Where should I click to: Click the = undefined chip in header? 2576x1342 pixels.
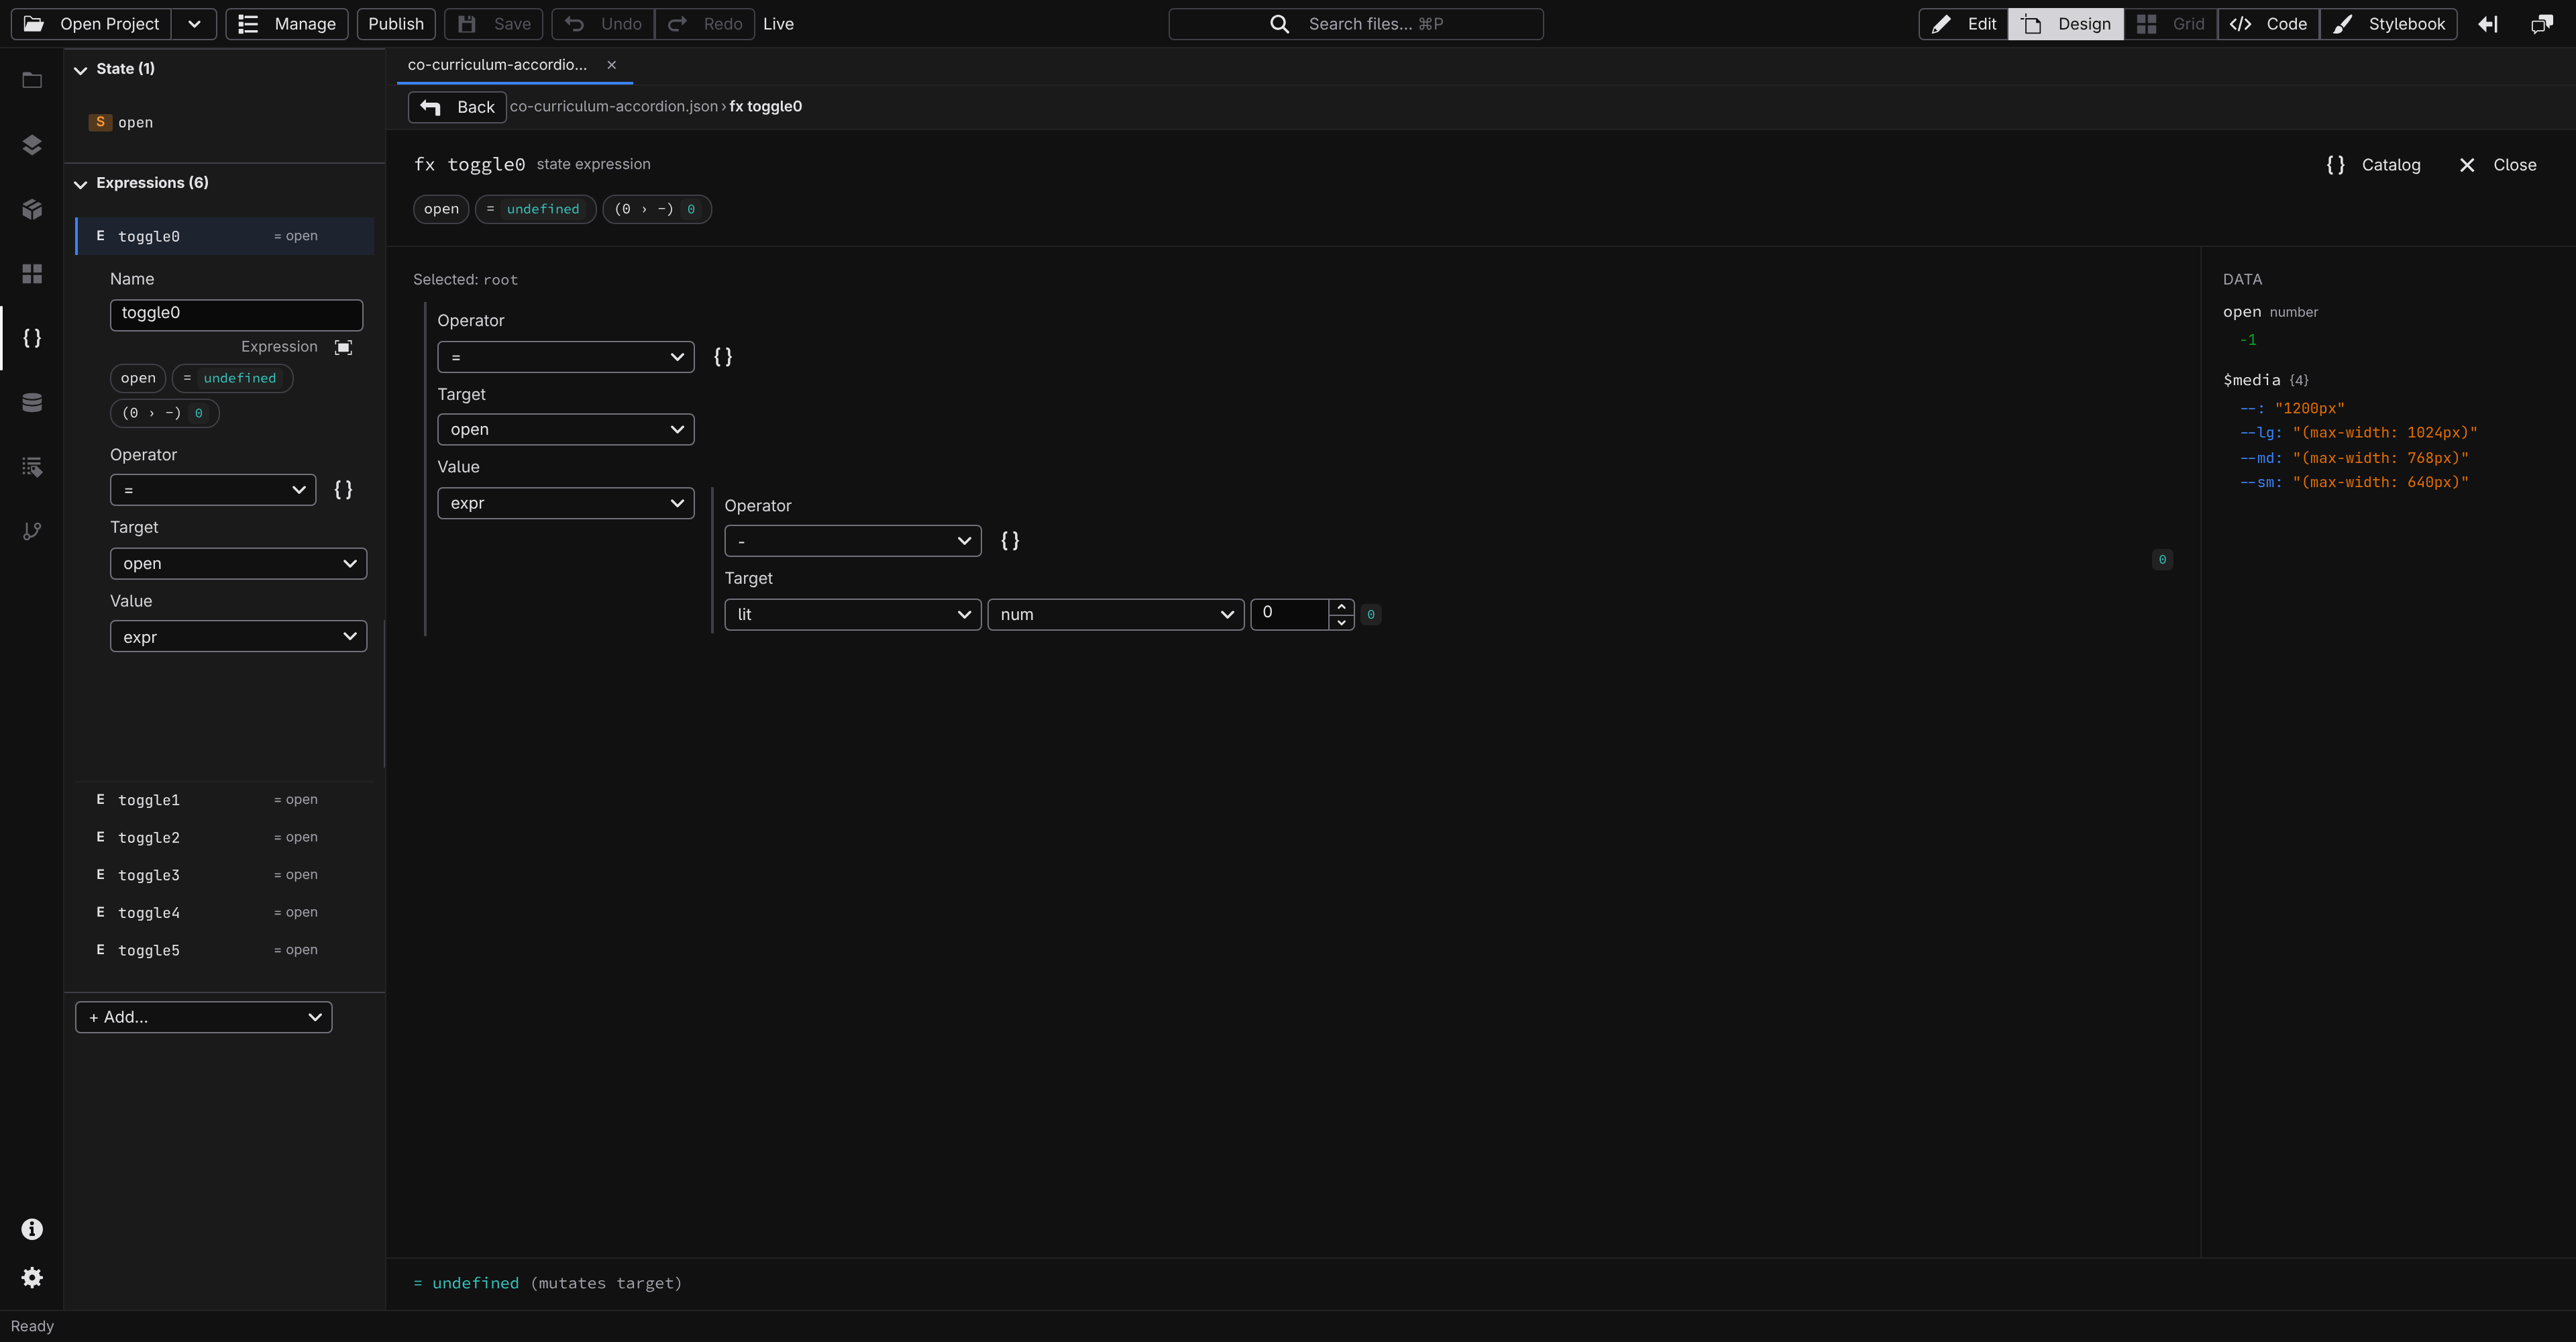535,209
